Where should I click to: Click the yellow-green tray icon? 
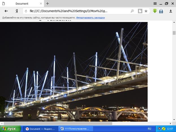click(164, 129)
